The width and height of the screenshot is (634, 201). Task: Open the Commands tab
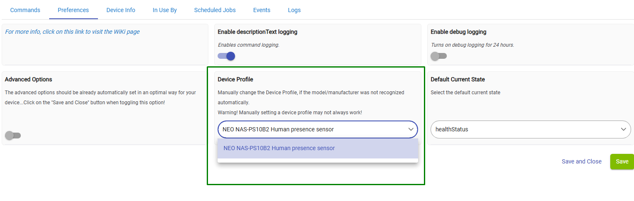25,10
